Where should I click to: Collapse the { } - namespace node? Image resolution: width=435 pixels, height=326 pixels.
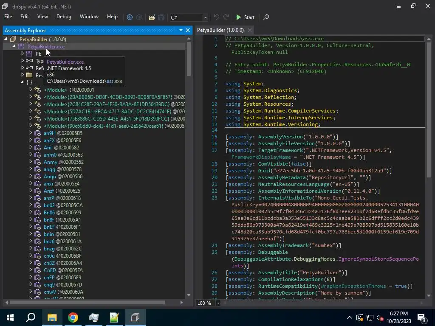click(22, 82)
